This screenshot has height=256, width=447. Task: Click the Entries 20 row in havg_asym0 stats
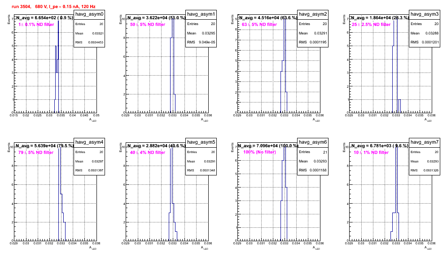pyautogui.click(x=89, y=24)
